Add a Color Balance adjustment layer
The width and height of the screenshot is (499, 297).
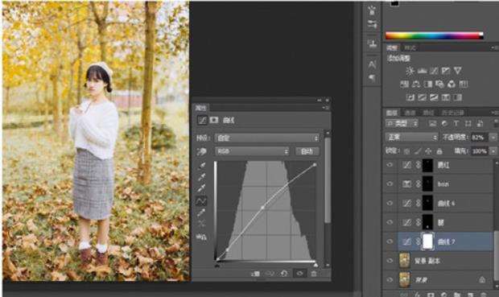click(x=416, y=85)
